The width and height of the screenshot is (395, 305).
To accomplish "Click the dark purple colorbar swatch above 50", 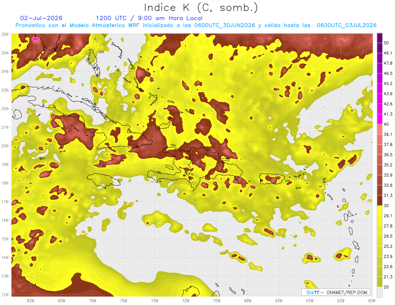I will (380, 38).
